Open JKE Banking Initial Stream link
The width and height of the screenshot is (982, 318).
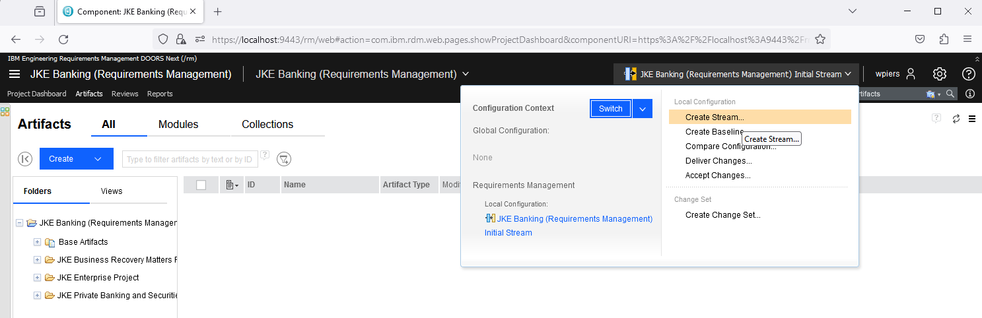(x=569, y=226)
